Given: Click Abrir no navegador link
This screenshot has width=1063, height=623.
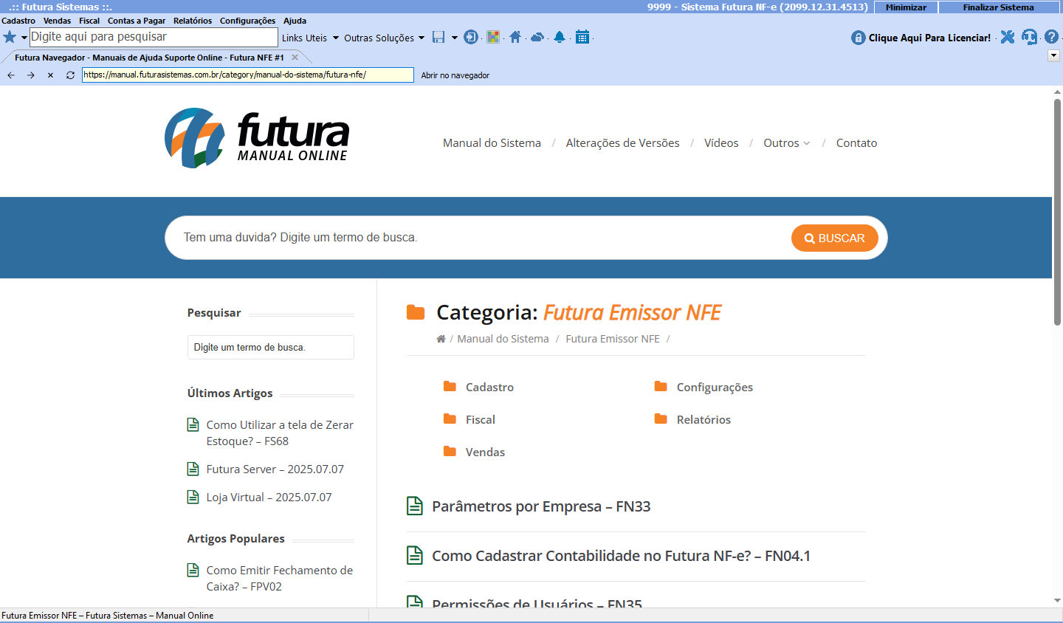Looking at the screenshot, I should 455,75.
